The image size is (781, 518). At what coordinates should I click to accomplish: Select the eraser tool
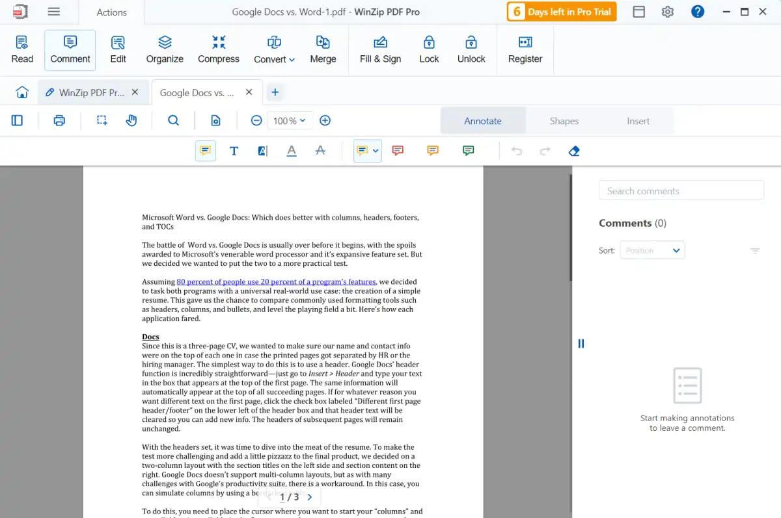(573, 151)
